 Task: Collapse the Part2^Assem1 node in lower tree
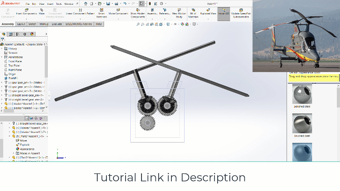click(x=9, y=136)
